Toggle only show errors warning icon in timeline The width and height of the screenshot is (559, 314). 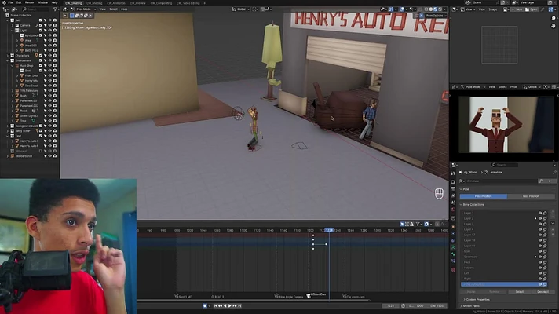pos(411,224)
